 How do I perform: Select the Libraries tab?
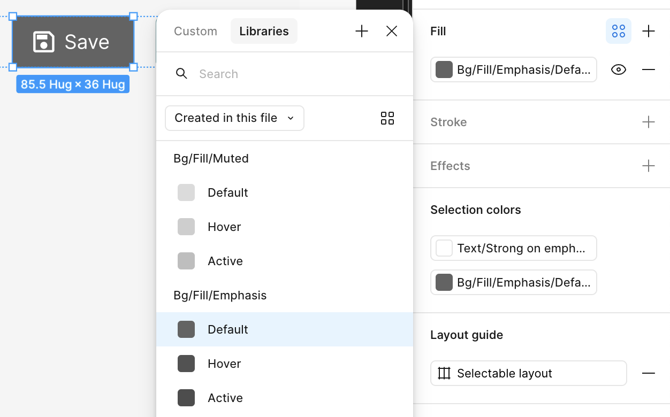[264, 32]
